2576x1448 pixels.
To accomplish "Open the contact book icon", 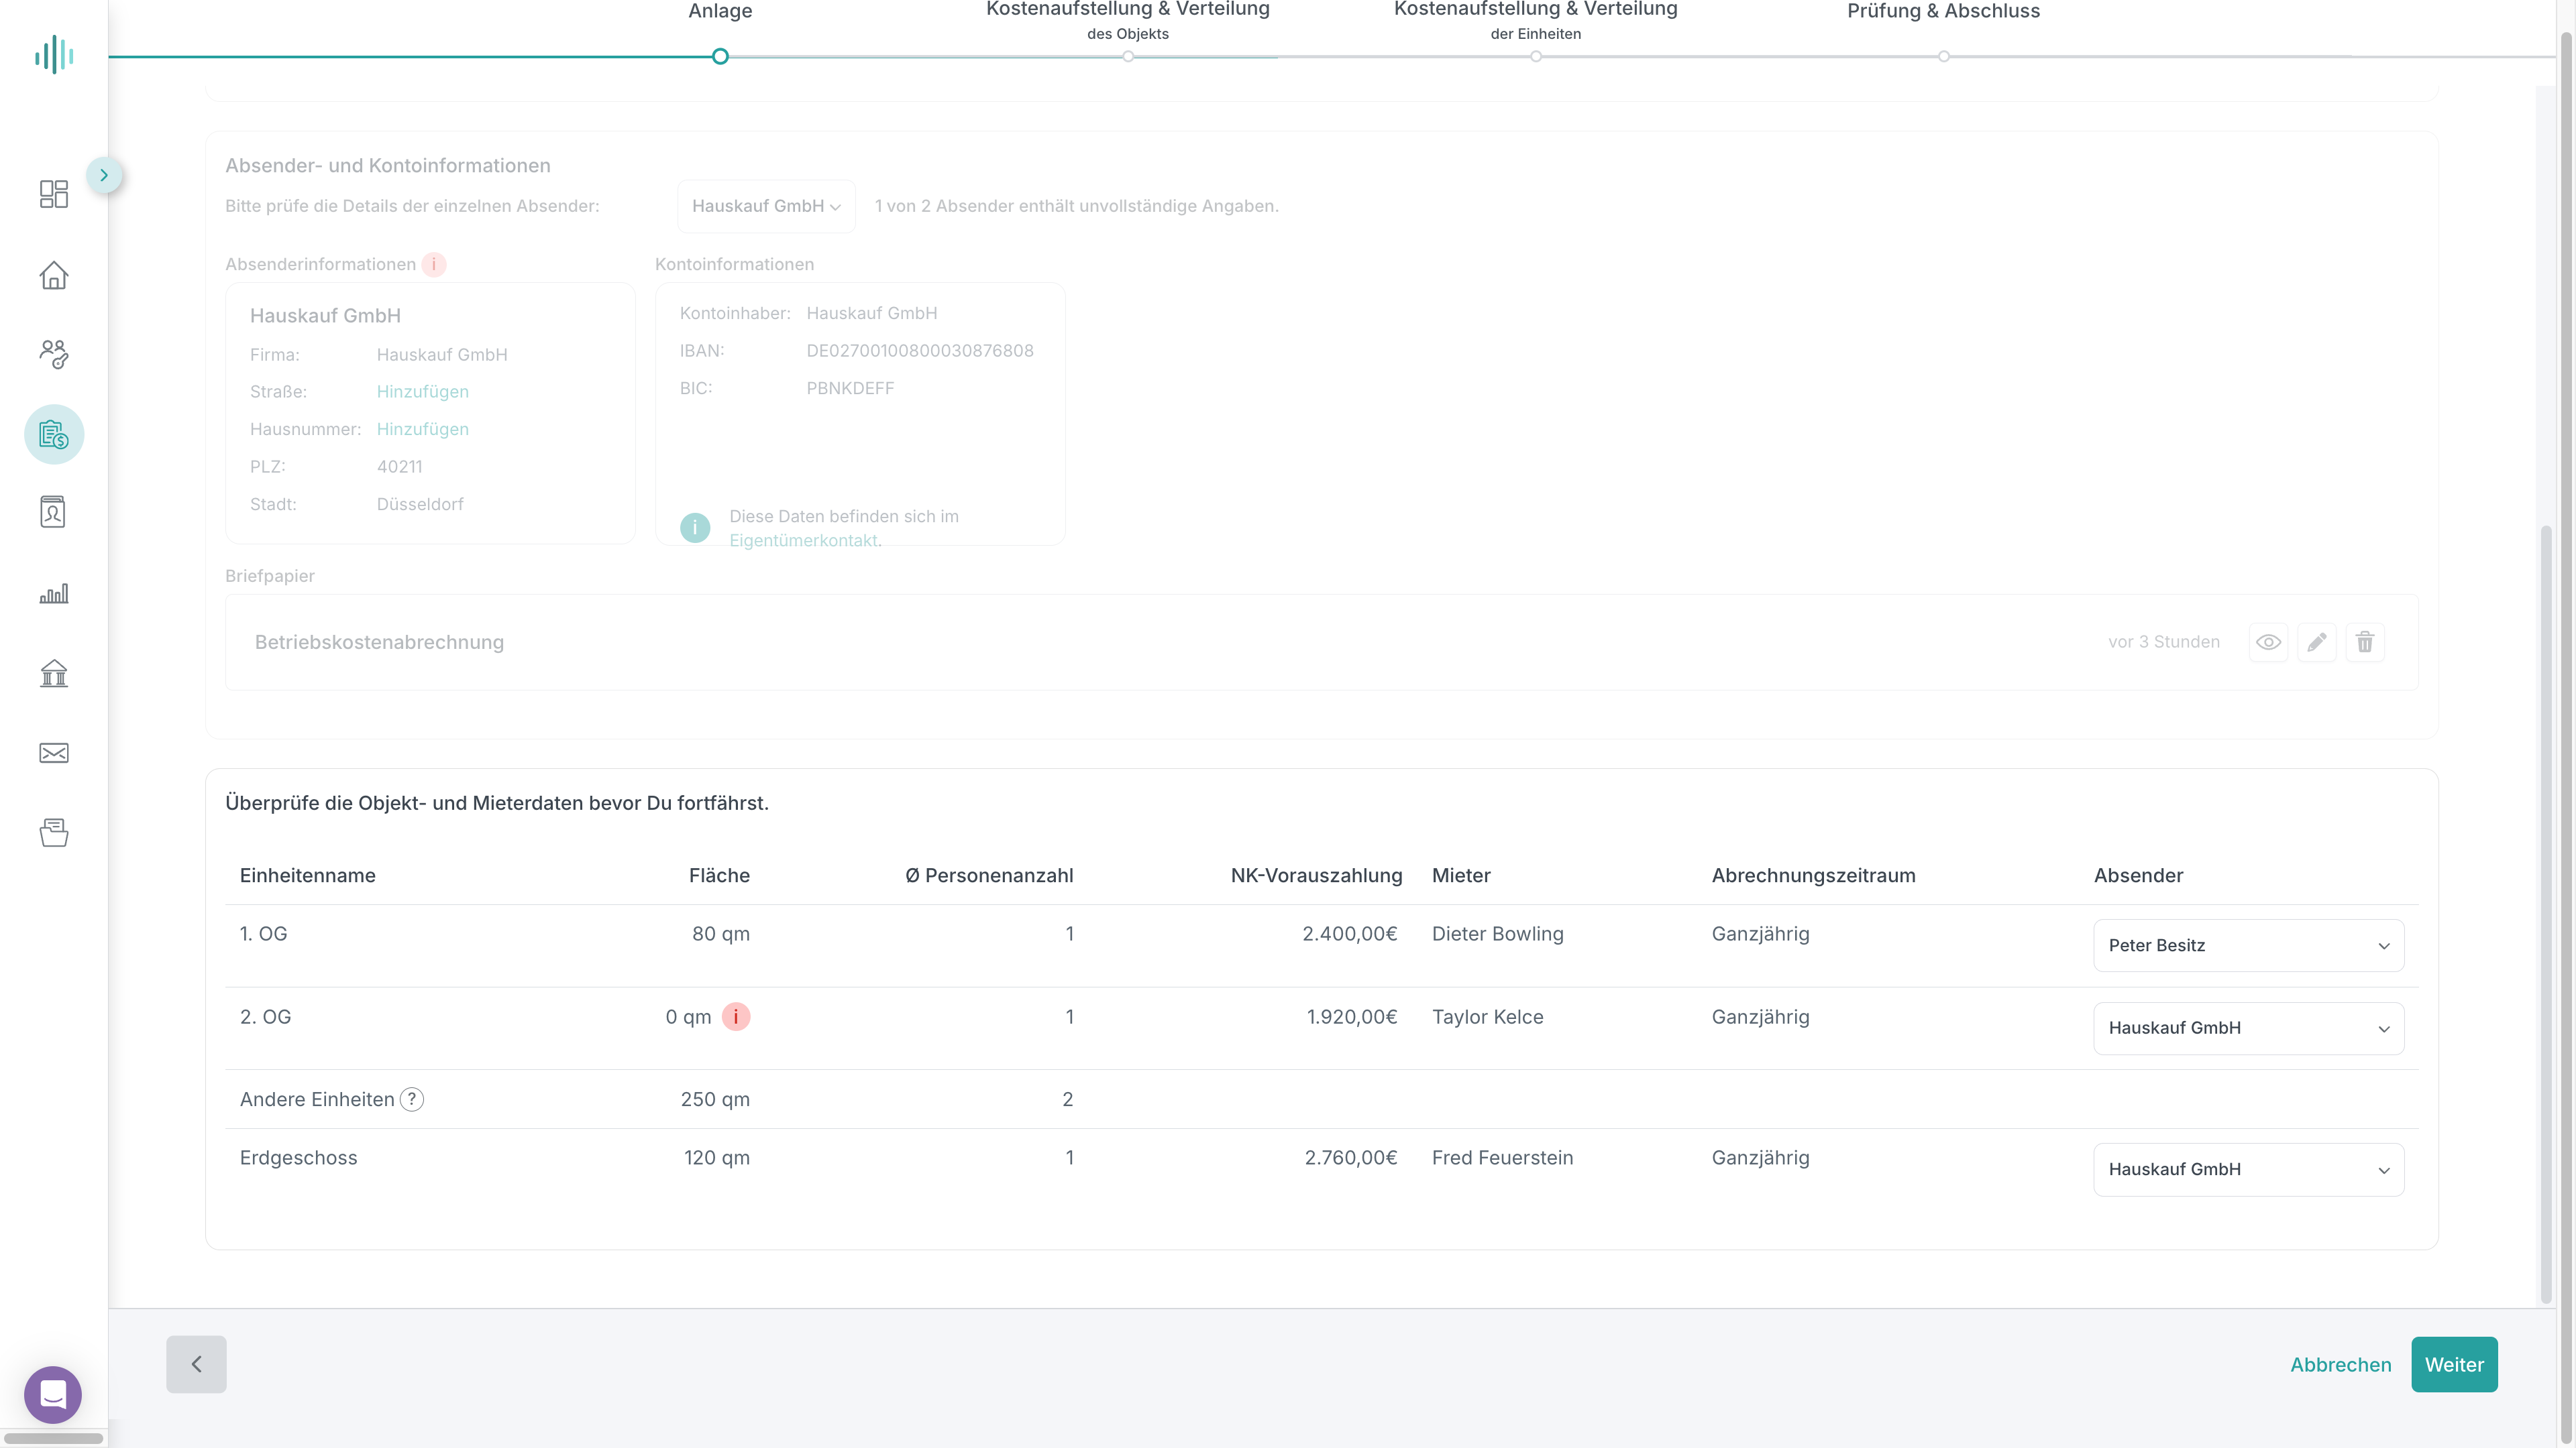I will click(x=54, y=511).
